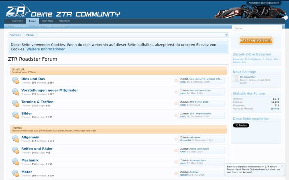Viewport: 289px width, 180px height.
Task: Open RSS feed for Bilder
Action: point(176,115)
